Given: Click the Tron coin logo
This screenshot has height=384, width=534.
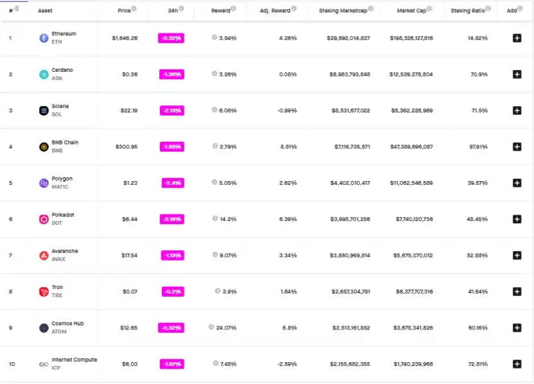Looking at the screenshot, I should (x=44, y=292).
